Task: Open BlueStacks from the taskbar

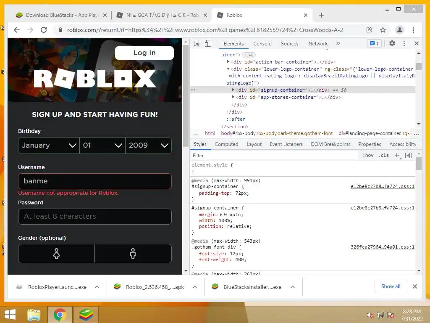Action: pyautogui.click(x=86, y=315)
